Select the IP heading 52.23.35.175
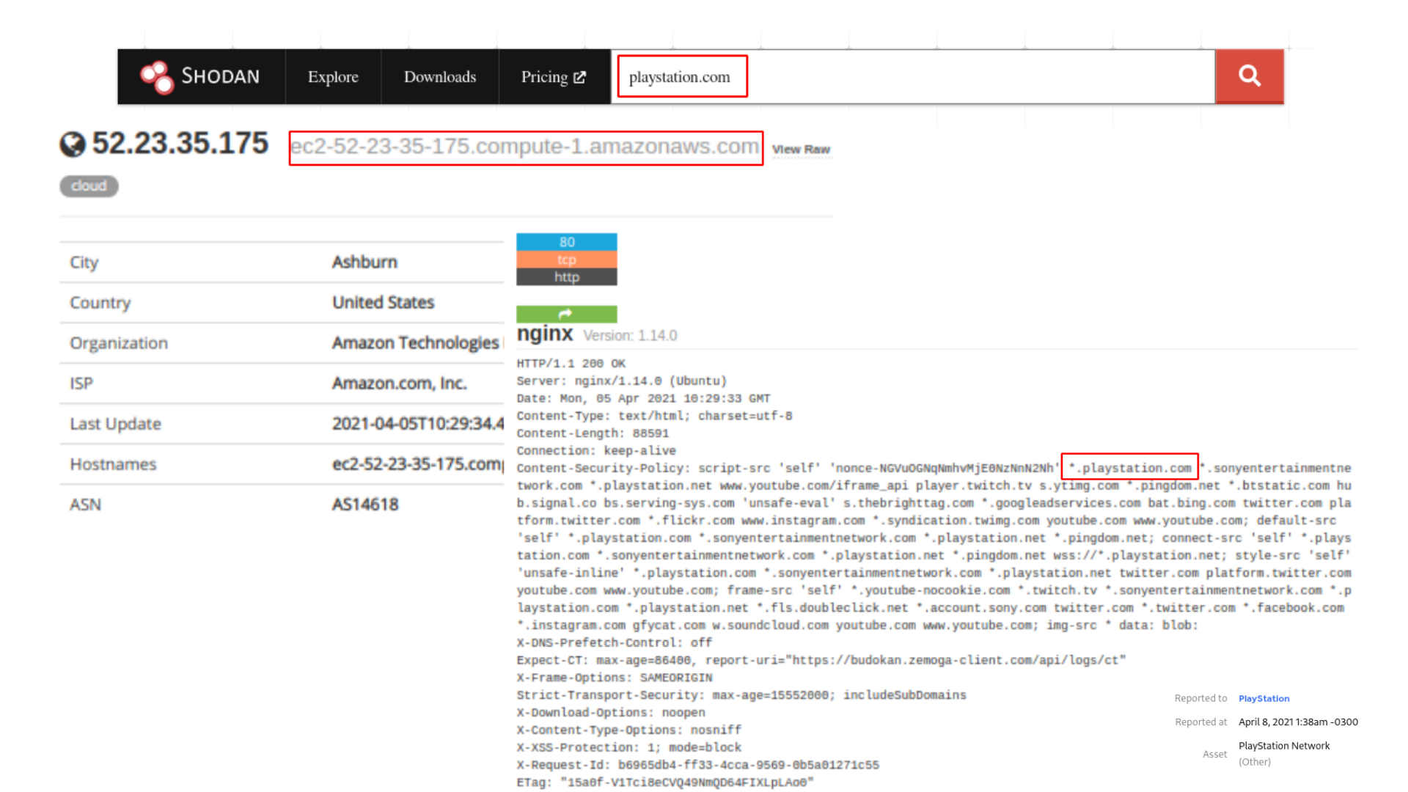Image resolution: width=1408 pixels, height=792 pixels. (x=180, y=144)
